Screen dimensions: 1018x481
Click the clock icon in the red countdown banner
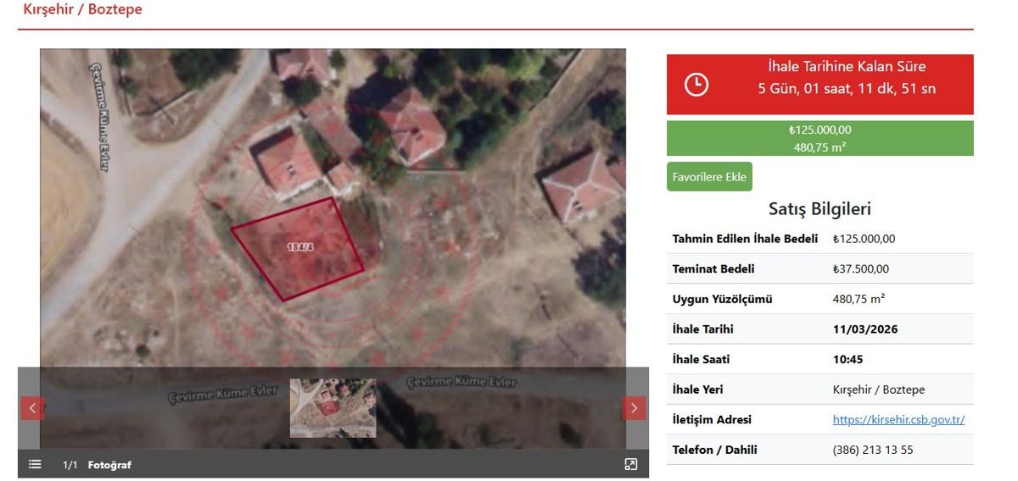pyautogui.click(x=696, y=85)
